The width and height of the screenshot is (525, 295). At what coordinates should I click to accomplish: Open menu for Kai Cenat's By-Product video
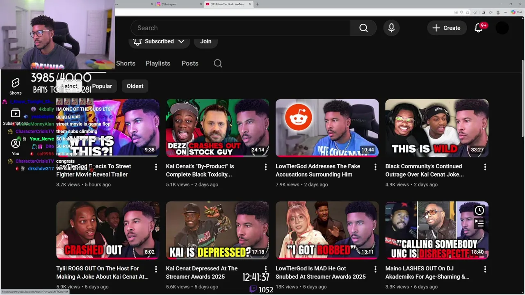click(265, 167)
